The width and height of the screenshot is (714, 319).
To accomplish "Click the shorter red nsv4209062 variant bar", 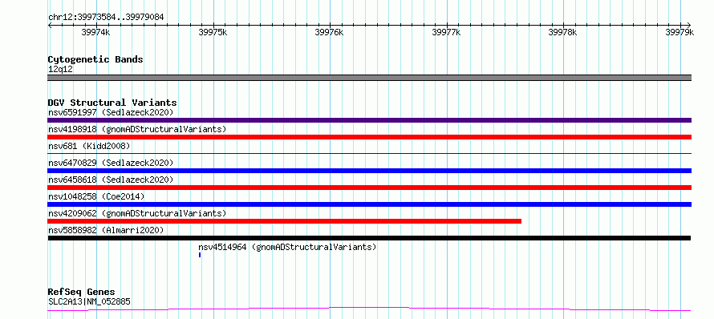I will click(285, 221).
